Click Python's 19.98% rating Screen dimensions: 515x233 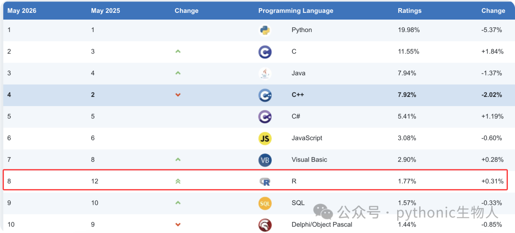pyautogui.click(x=409, y=30)
